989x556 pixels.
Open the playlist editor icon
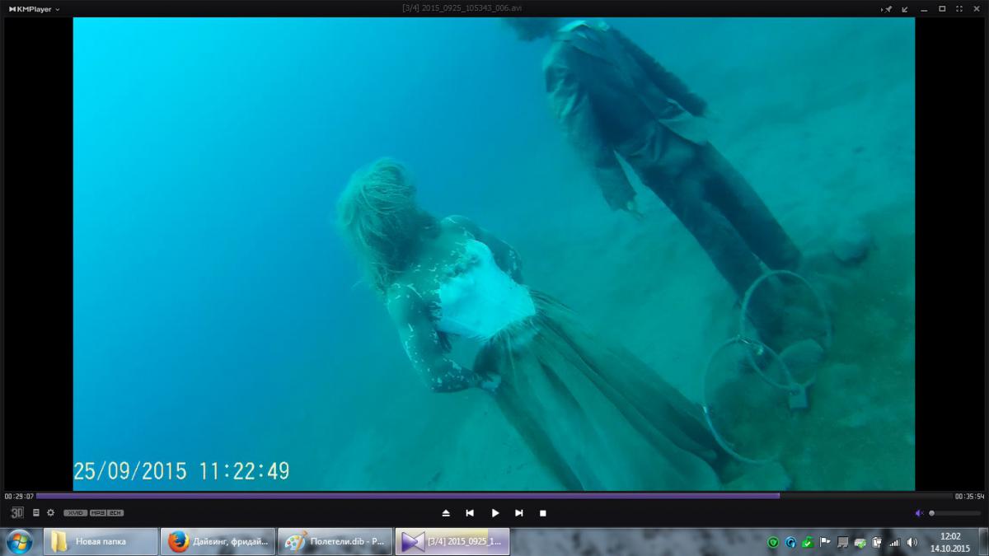point(35,512)
